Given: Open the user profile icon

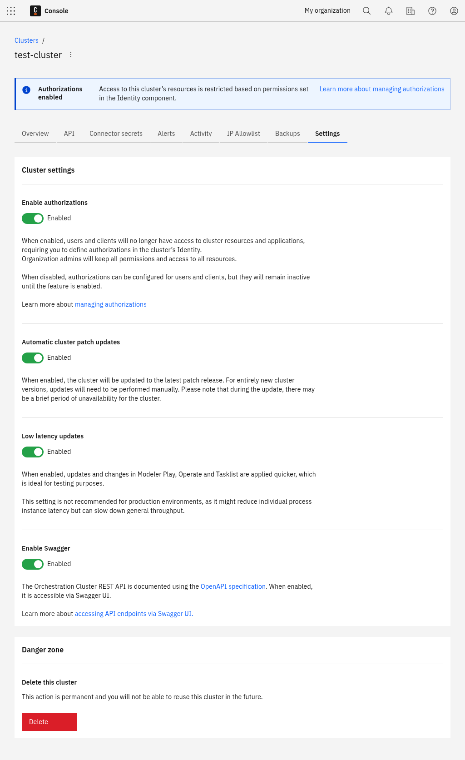Looking at the screenshot, I should pyautogui.click(x=454, y=10).
